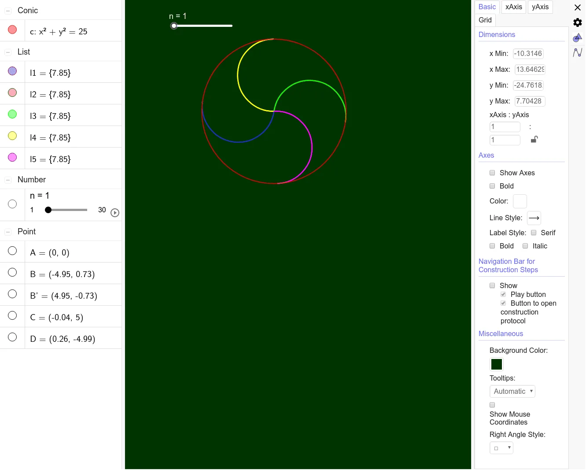Edit the xAxis ratio field
Viewport: 586px width, 470px height.
pyautogui.click(x=505, y=127)
